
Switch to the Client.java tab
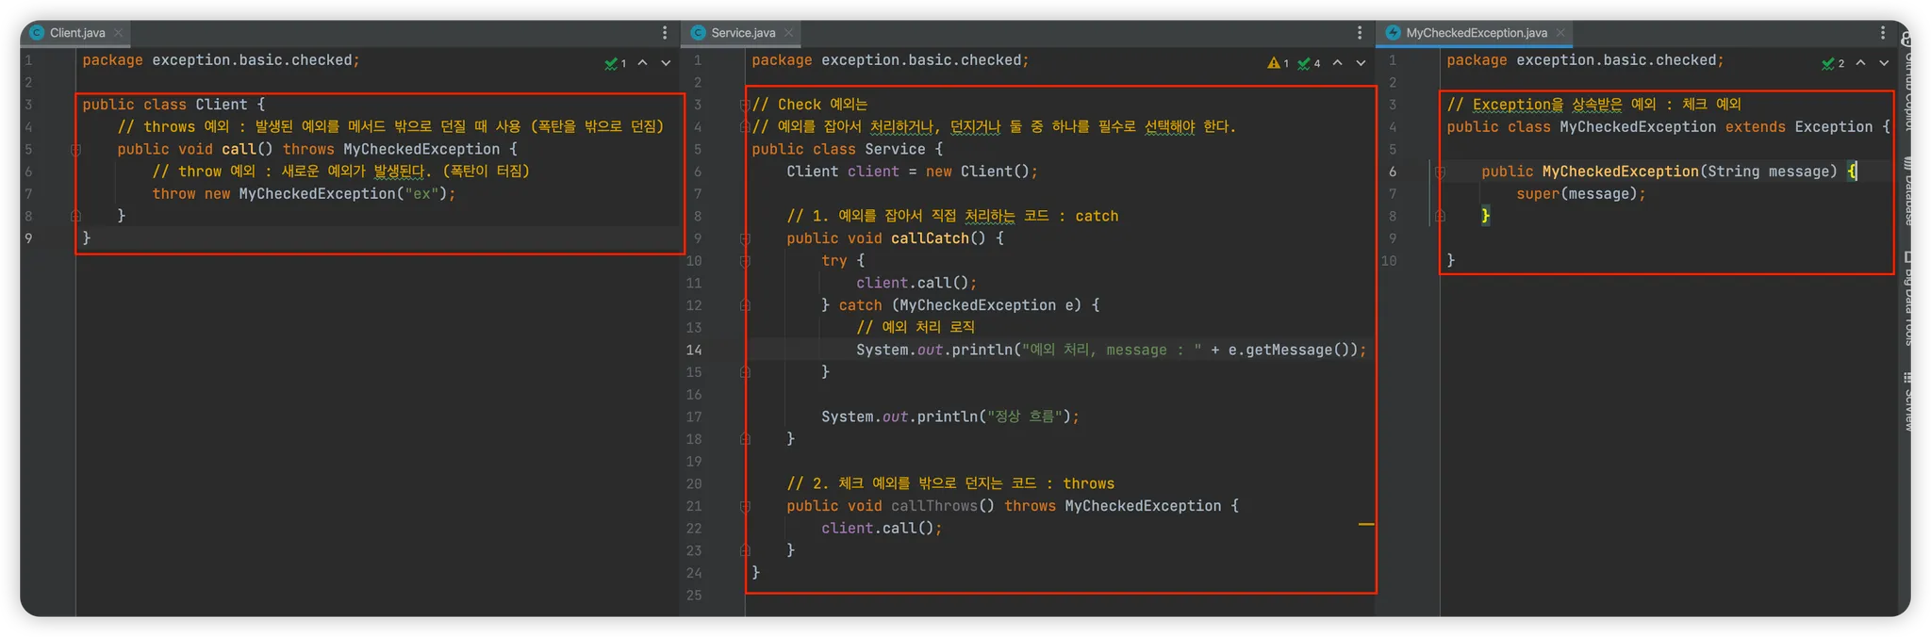[x=75, y=33]
